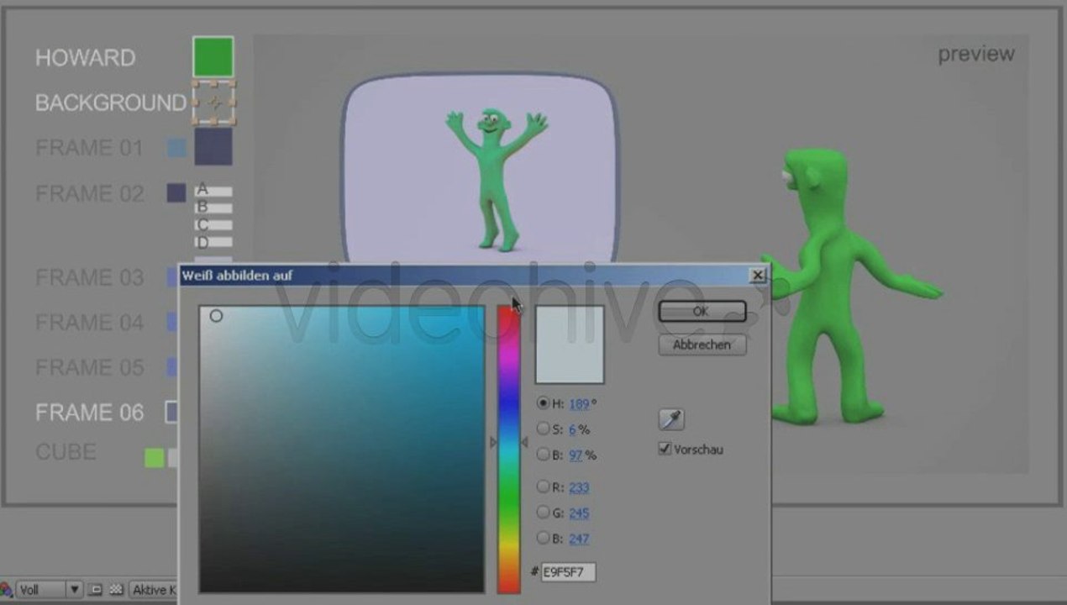Click the blue value 247
This screenshot has width=1067, height=605.
click(579, 539)
